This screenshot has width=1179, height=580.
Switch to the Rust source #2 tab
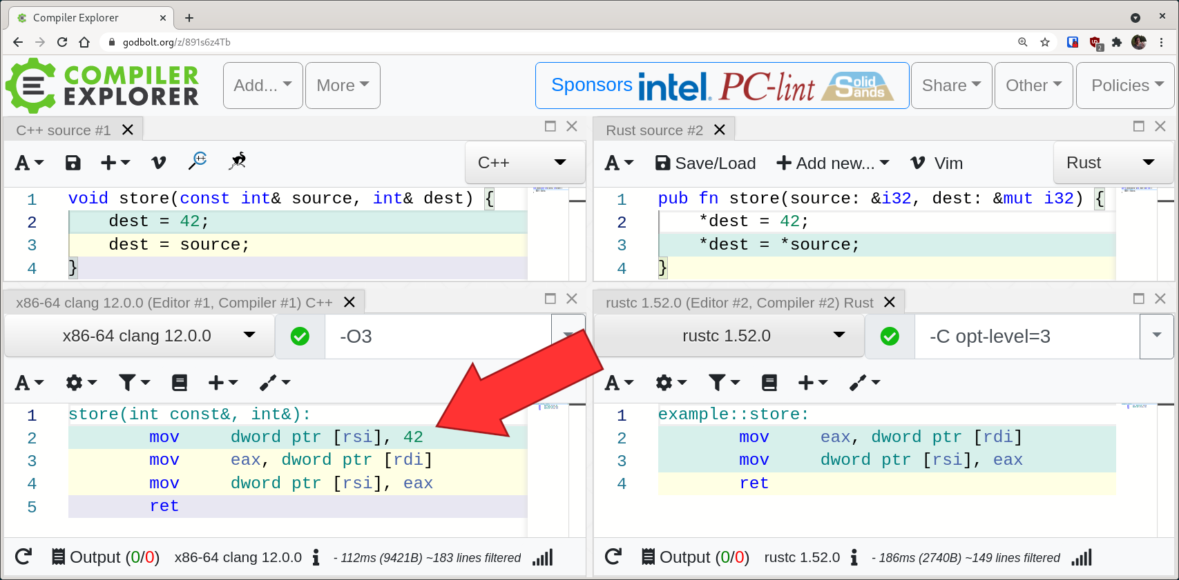[654, 130]
